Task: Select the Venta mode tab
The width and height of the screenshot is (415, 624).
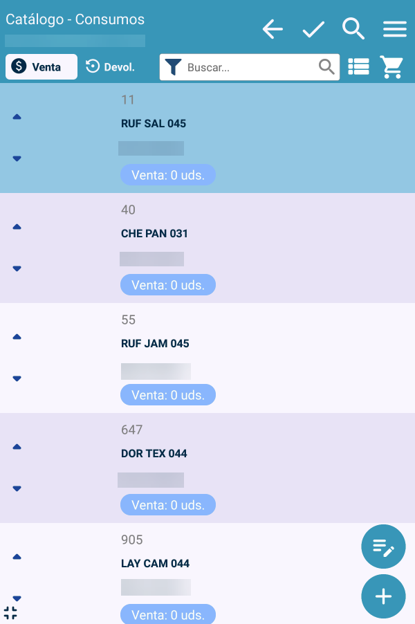Action: (x=41, y=67)
